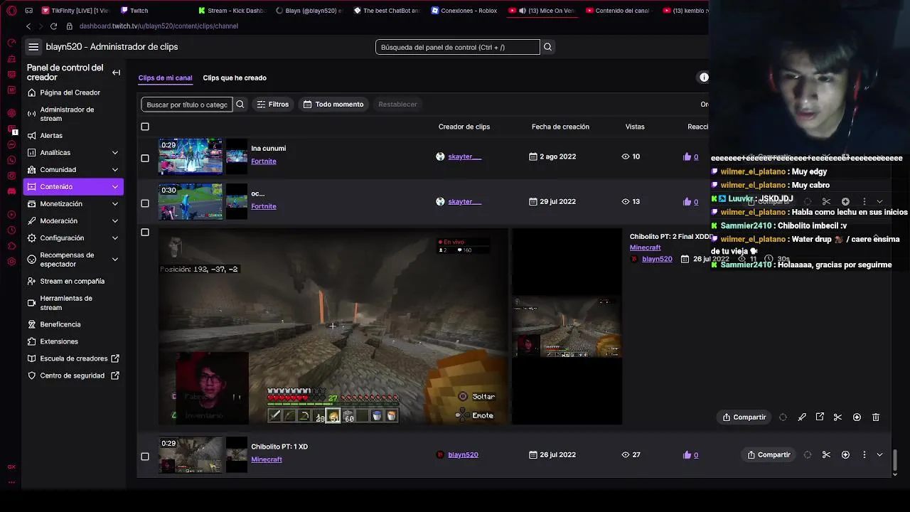
Task: Check the Chibolito PT: 2 Final clip checkbox
Action: 145,233
